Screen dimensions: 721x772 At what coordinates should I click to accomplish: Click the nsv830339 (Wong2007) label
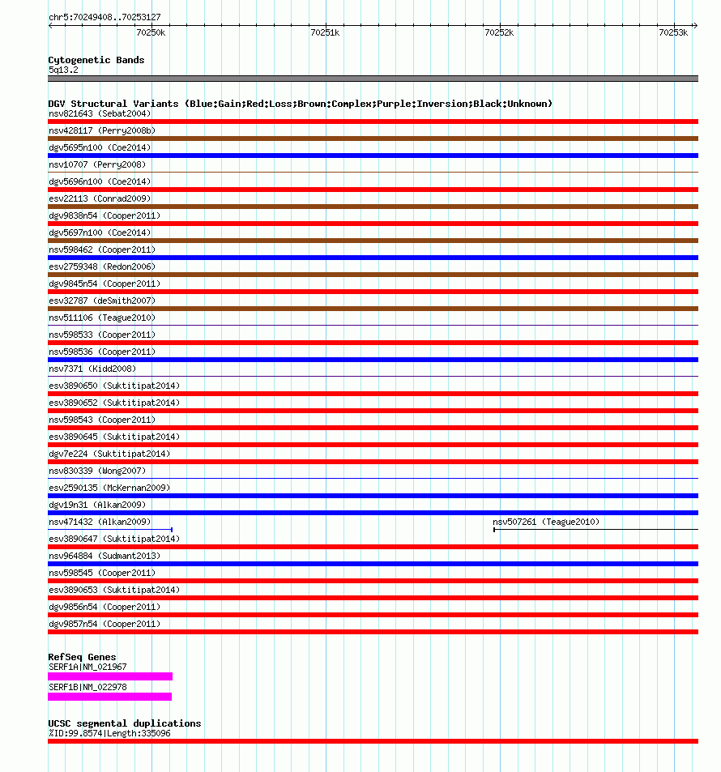pos(97,471)
